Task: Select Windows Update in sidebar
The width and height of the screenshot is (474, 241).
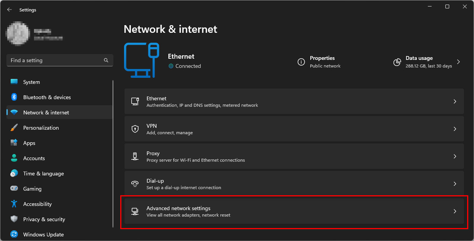Action: click(x=43, y=235)
